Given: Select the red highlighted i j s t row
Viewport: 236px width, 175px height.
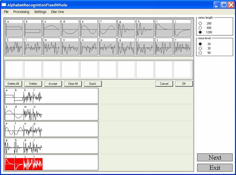Looking at the screenshot, I should (x=51, y=162).
